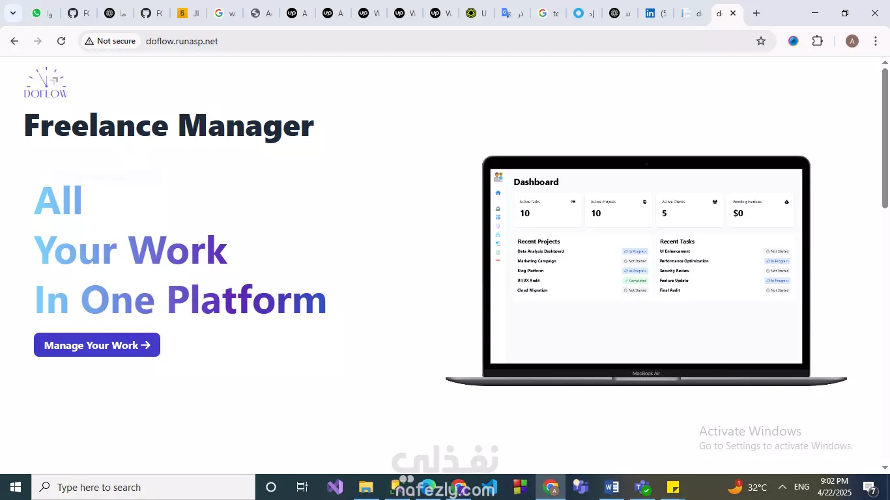Open the tab search dropdown arrow
This screenshot has height=500, width=890.
[x=12, y=13]
